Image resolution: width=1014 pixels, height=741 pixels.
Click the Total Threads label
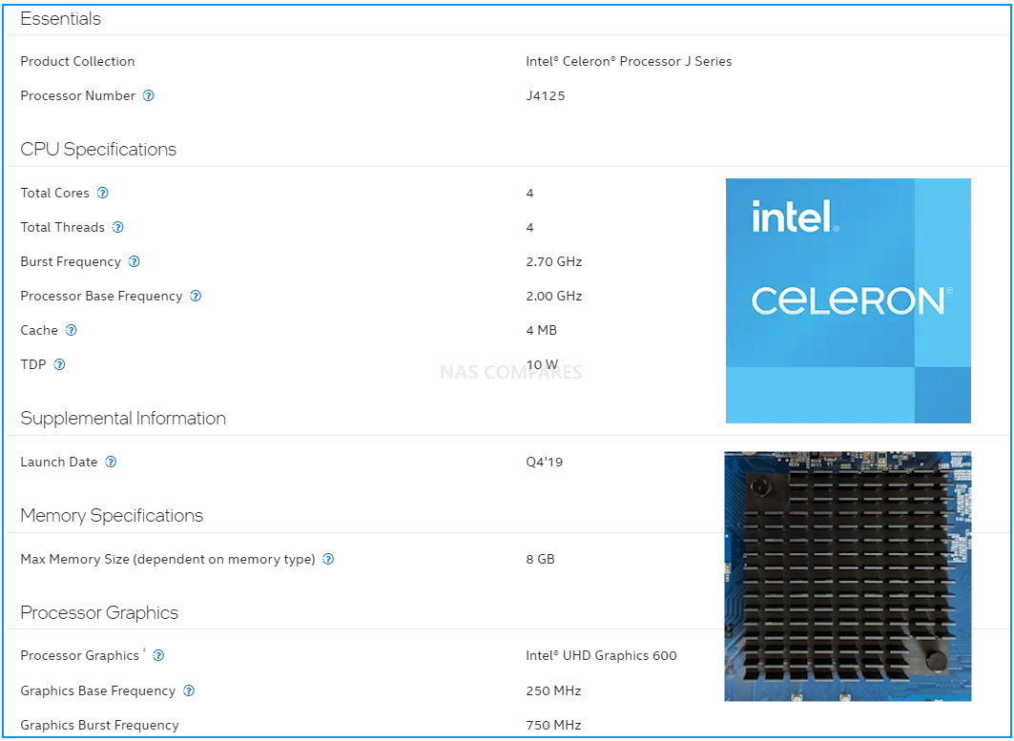[x=63, y=227]
